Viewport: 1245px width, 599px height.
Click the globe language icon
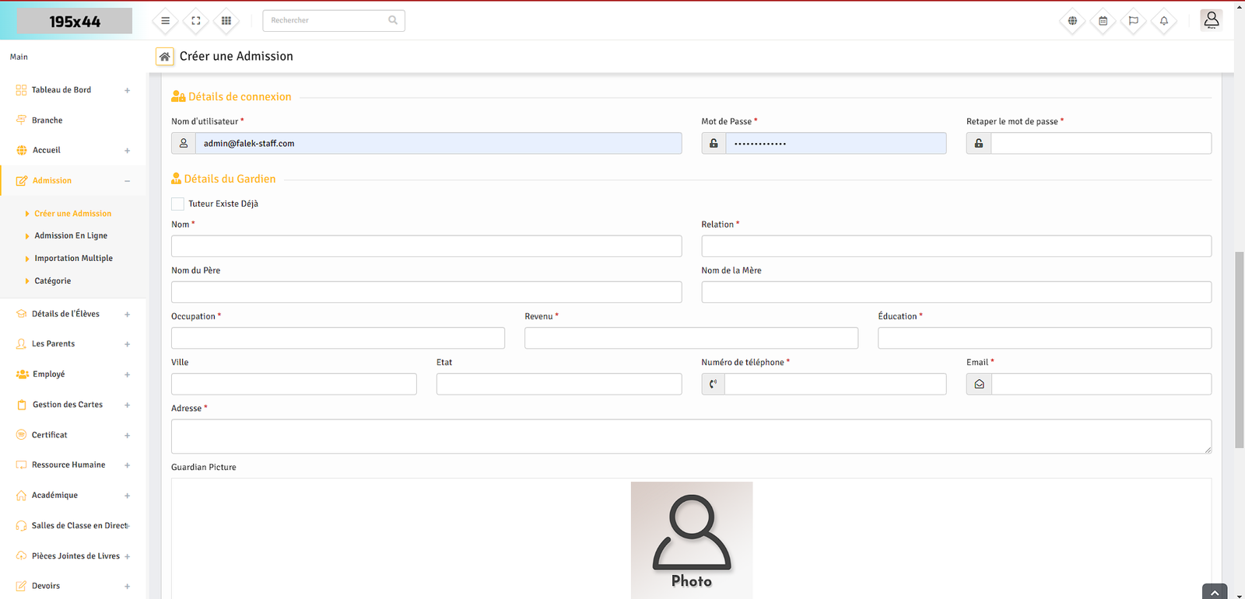click(x=1072, y=21)
